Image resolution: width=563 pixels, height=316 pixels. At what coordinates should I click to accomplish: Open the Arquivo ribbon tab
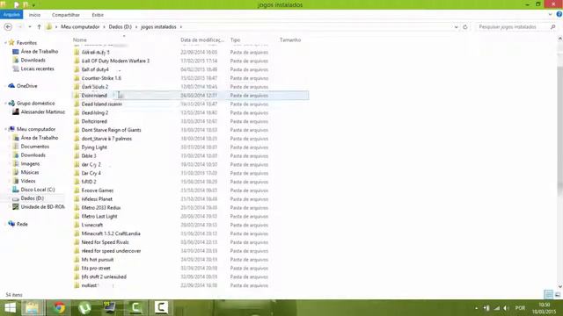[11, 15]
